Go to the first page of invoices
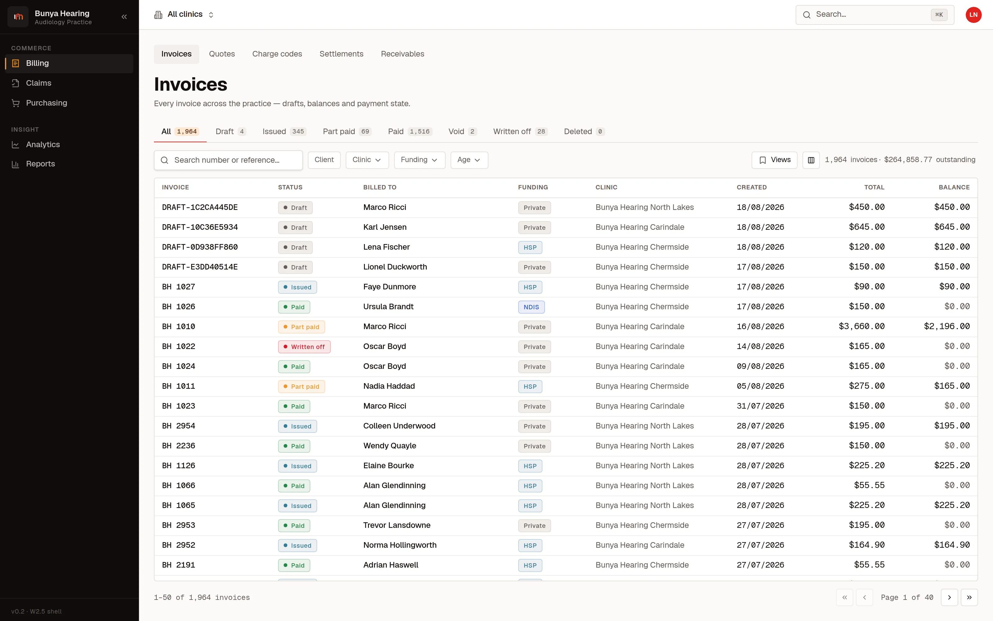 point(844,598)
